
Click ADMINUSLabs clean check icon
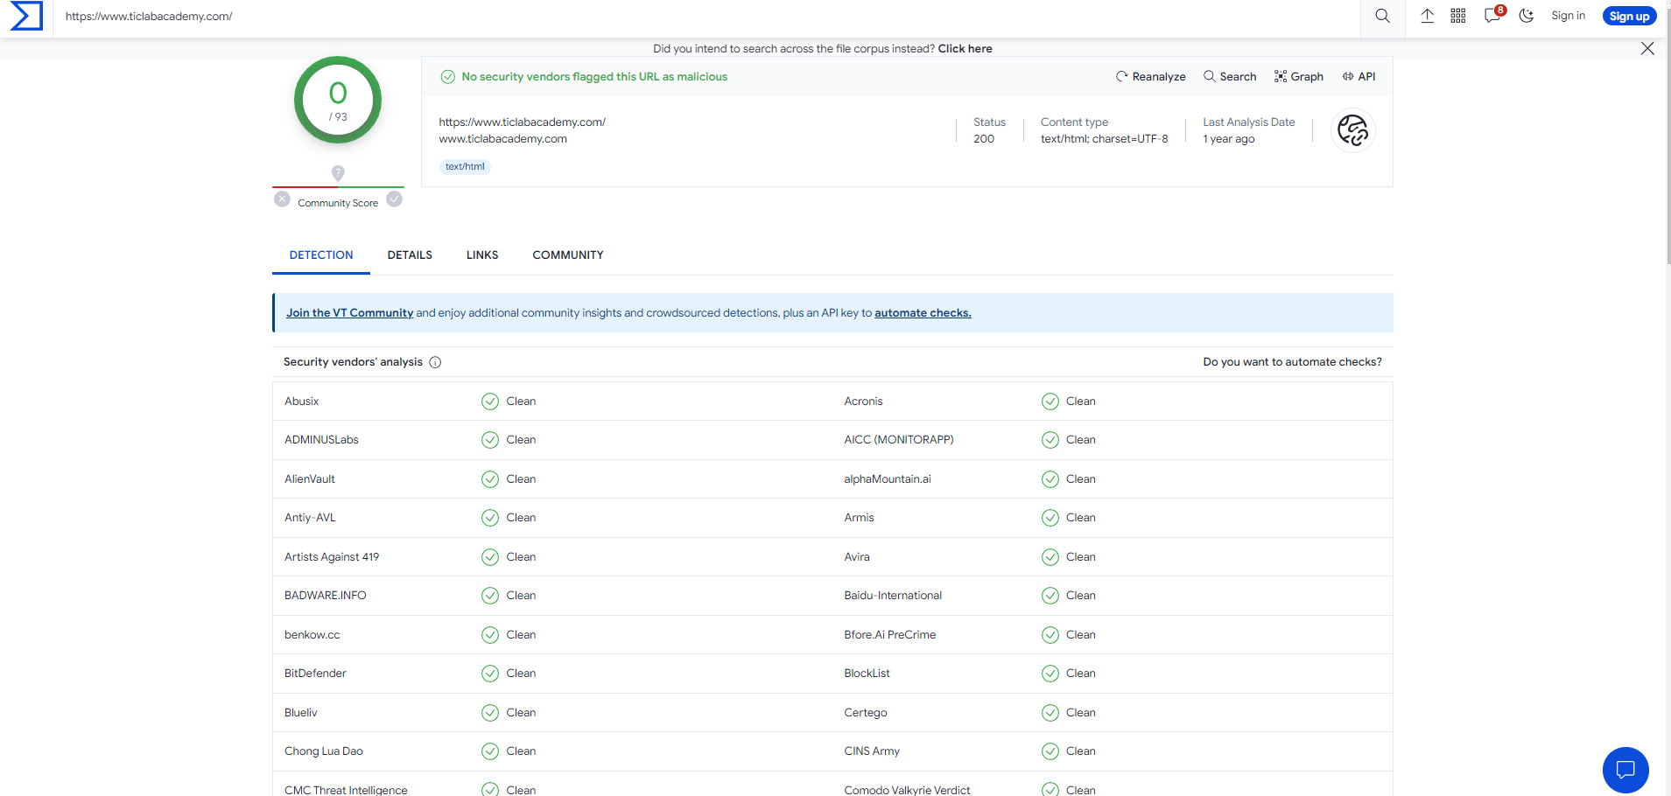[490, 440]
